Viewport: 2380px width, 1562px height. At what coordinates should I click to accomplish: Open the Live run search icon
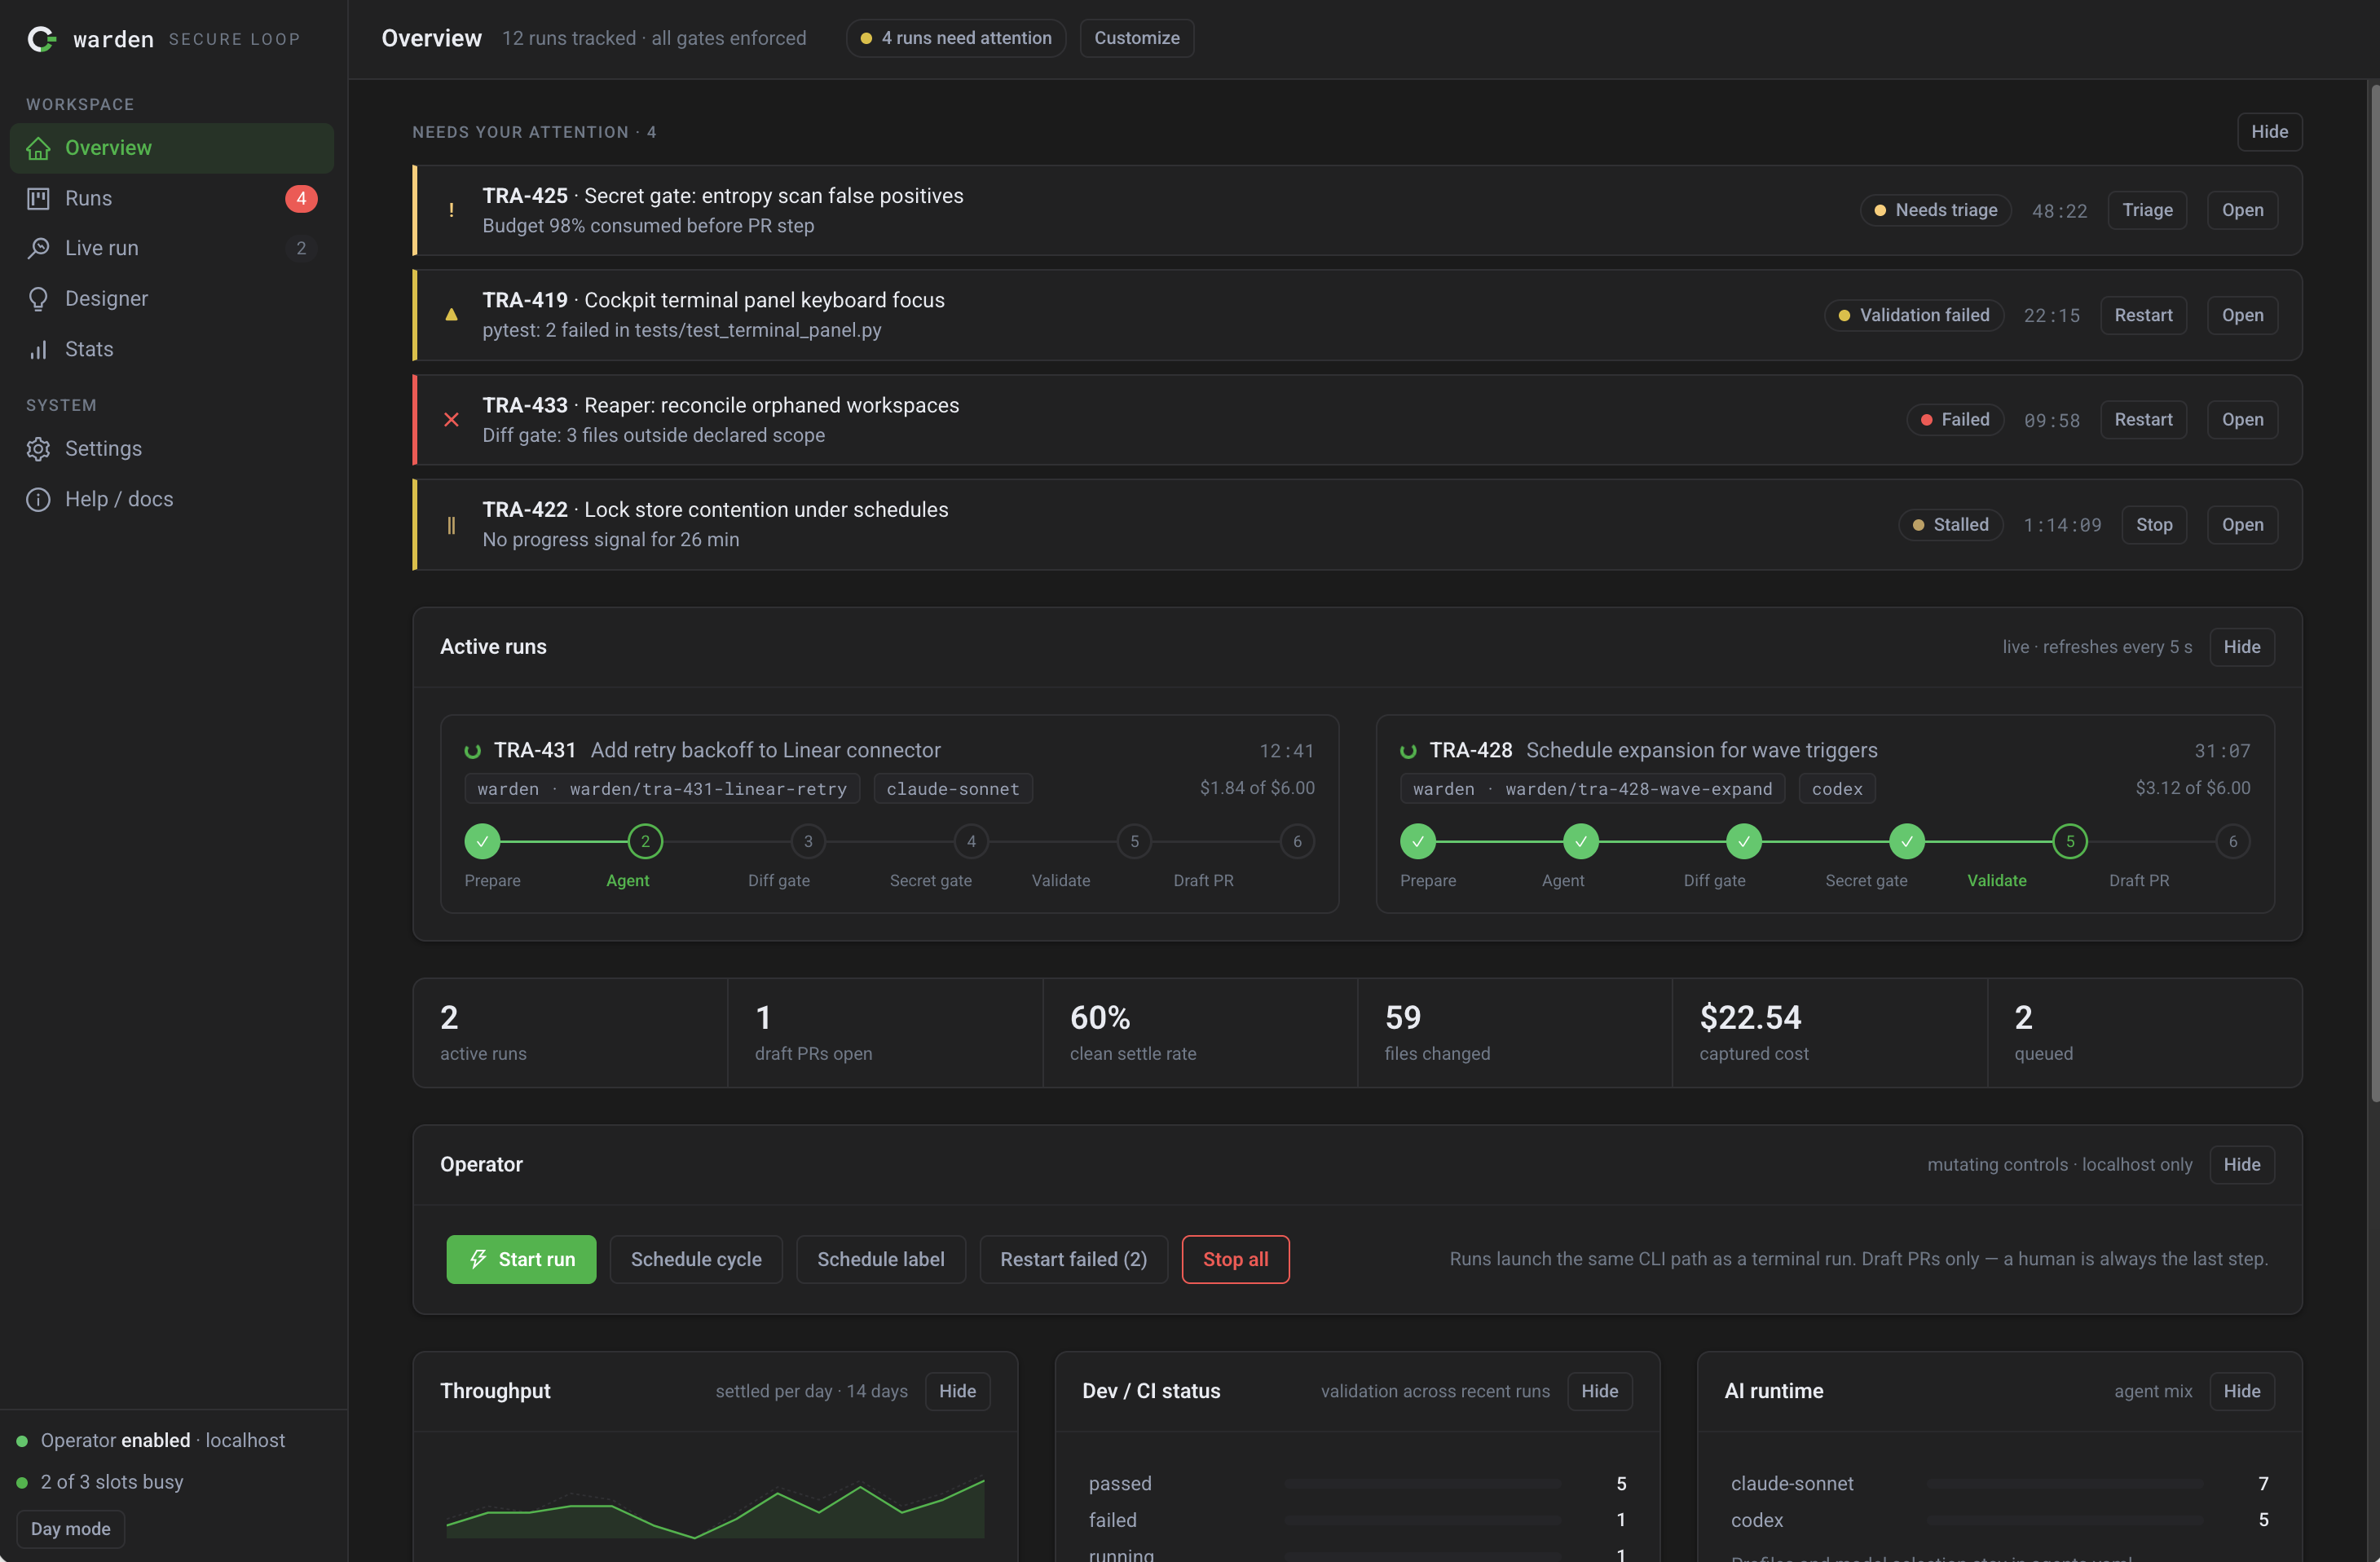tap(38, 248)
